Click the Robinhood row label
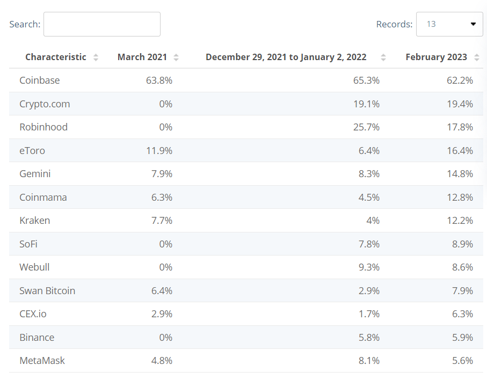 click(x=43, y=127)
